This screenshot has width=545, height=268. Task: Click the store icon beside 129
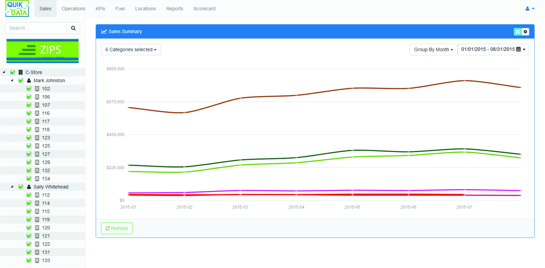tap(37, 162)
